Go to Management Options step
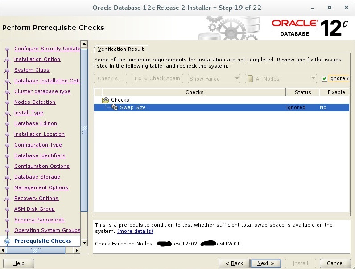Image resolution: width=355 pixels, height=269 pixels. coord(41,187)
